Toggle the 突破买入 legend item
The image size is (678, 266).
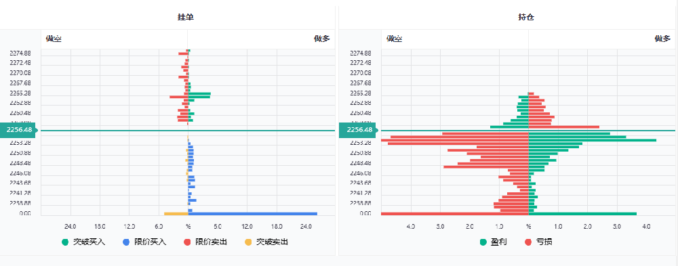84,242
